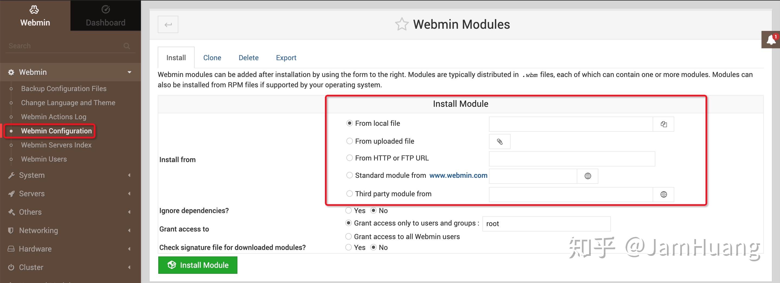780x283 pixels.
Task: Click the paperclip icon to upload a file
Action: [499, 141]
